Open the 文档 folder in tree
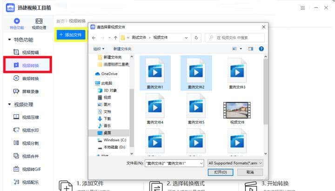The image size is (335, 191). click(105, 112)
